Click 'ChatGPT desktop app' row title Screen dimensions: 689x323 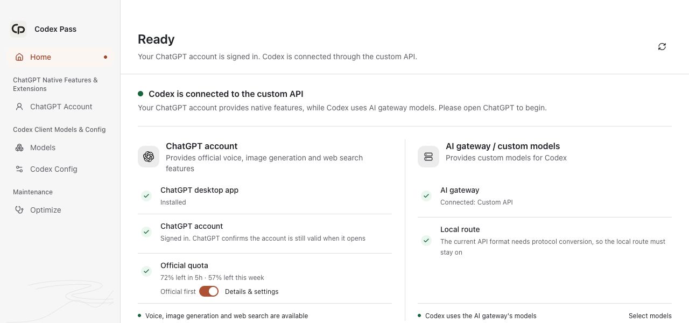199,190
